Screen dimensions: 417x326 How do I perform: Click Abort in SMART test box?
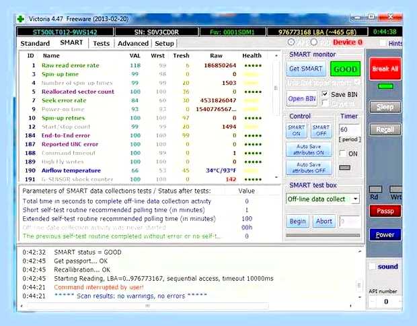click(x=324, y=222)
